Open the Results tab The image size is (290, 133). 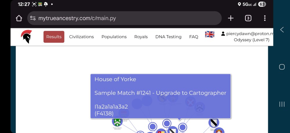click(x=54, y=37)
